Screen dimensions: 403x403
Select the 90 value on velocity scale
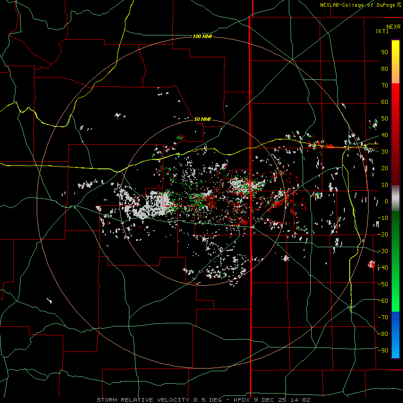point(385,52)
